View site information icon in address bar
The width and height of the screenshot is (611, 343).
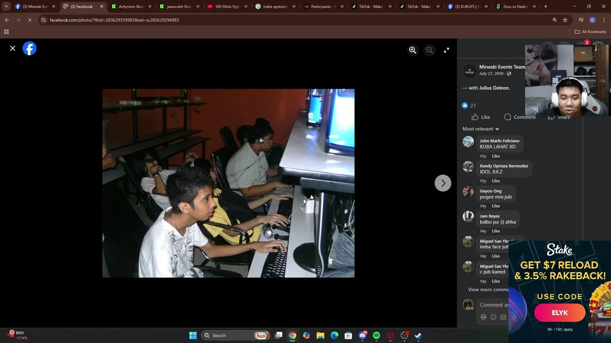point(43,20)
